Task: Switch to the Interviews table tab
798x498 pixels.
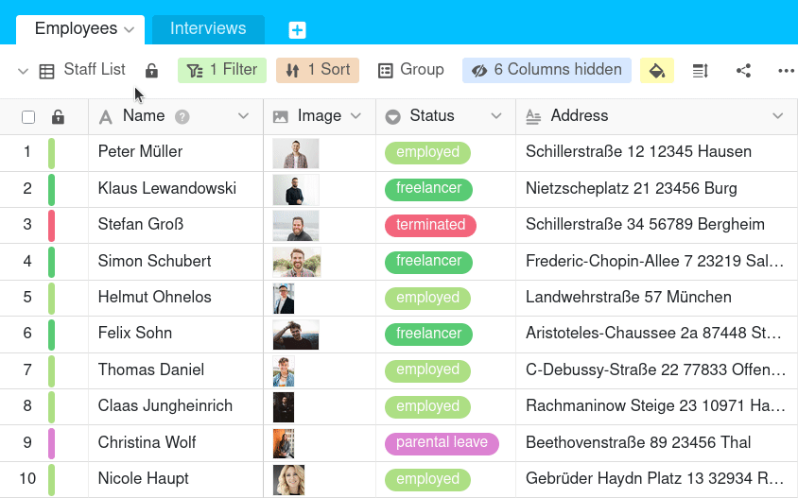Action: [208, 29]
